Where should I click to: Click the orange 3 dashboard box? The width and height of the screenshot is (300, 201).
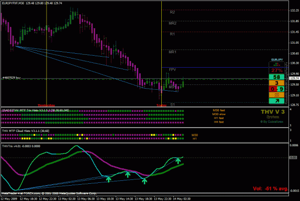click(x=276, y=83)
